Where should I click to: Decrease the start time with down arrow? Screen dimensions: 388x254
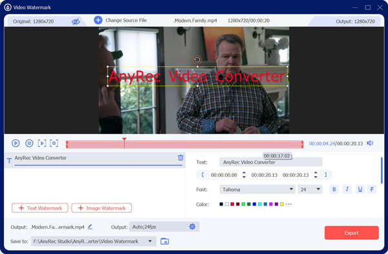[244, 177]
